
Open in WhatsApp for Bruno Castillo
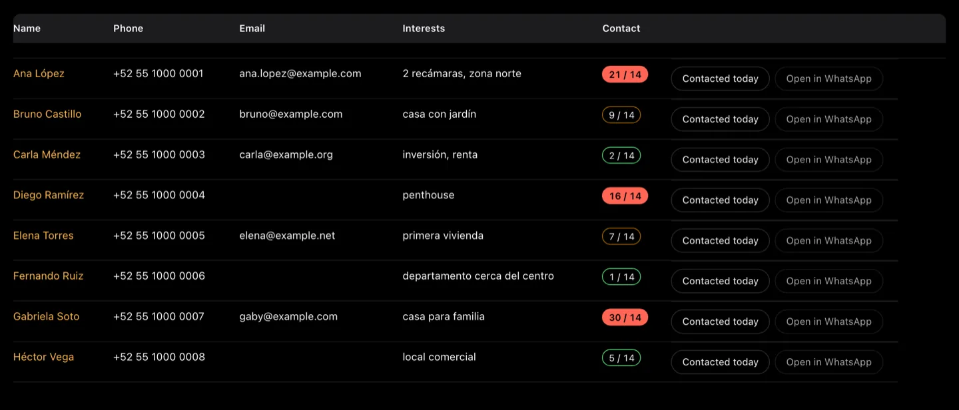coord(828,119)
